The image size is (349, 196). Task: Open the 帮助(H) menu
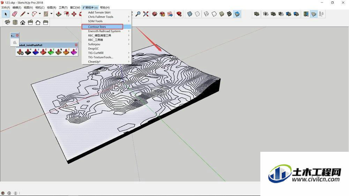pos(105,8)
